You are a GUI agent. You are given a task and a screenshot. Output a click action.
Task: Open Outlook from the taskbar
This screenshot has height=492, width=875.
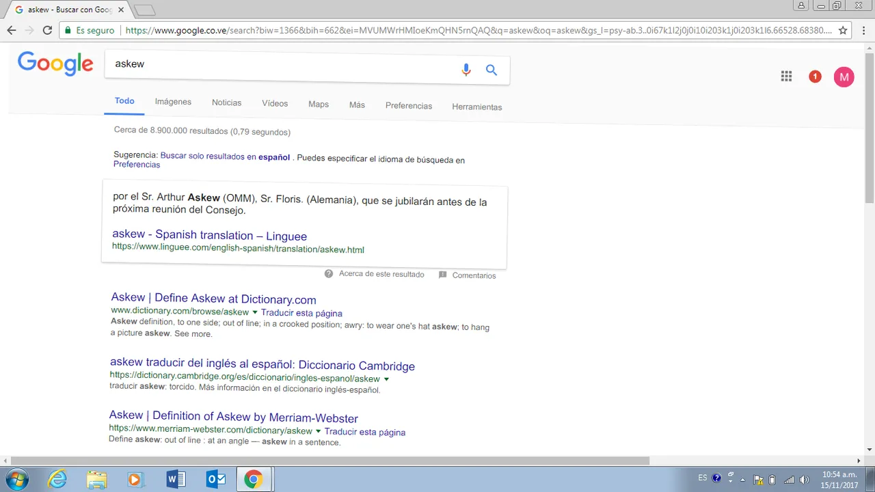215,479
